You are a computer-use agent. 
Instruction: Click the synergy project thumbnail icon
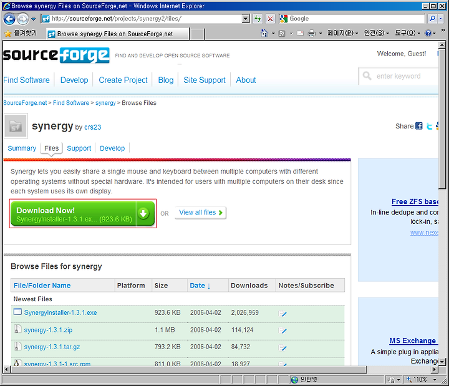(16, 125)
